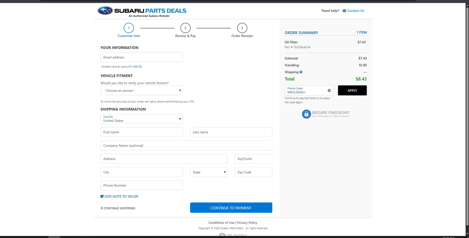Clear promo code with the X icon
The height and width of the screenshot is (238, 469).
pos(329,90)
